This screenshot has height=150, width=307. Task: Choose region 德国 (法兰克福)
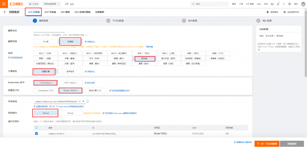coord(193,64)
